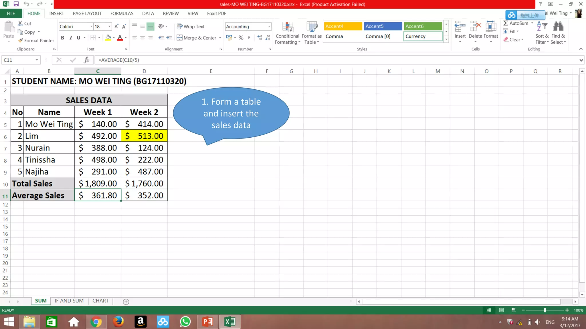This screenshot has height=329, width=586.
Task: Increase font size with the larger A icon
Action: tap(116, 27)
